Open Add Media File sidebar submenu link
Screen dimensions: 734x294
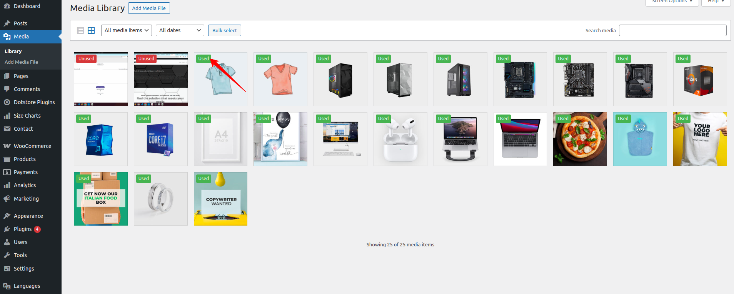[21, 62]
